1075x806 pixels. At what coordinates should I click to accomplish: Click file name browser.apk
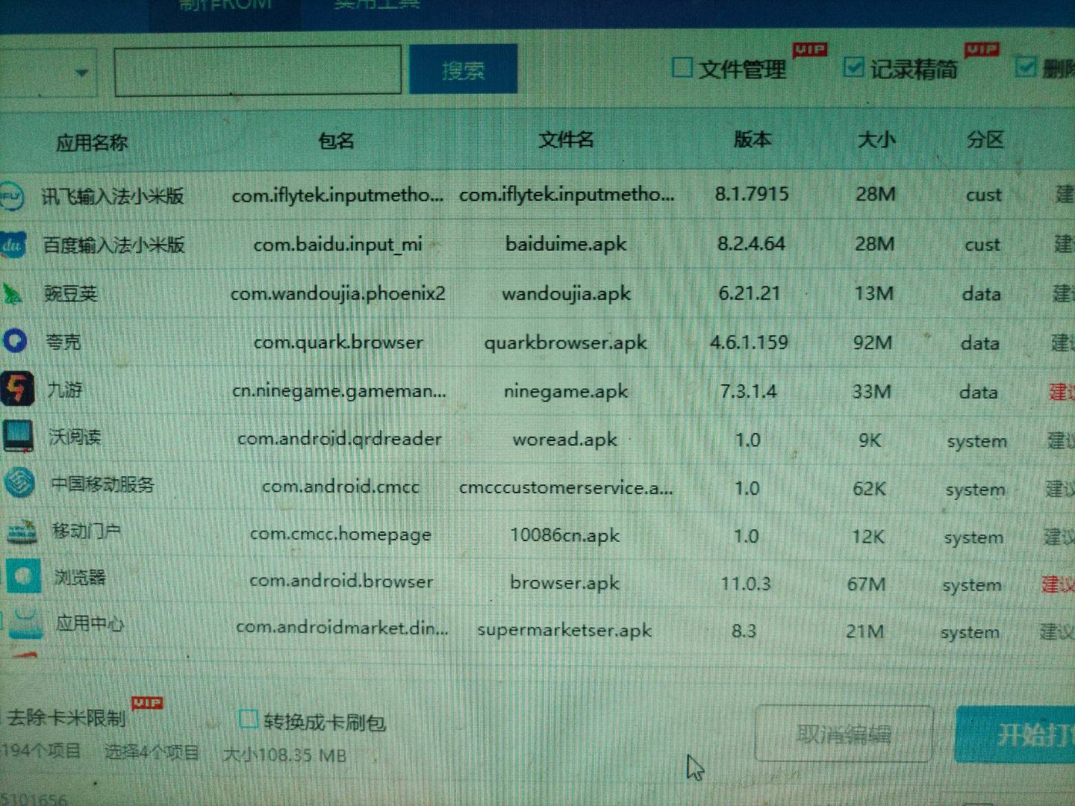[564, 582]
